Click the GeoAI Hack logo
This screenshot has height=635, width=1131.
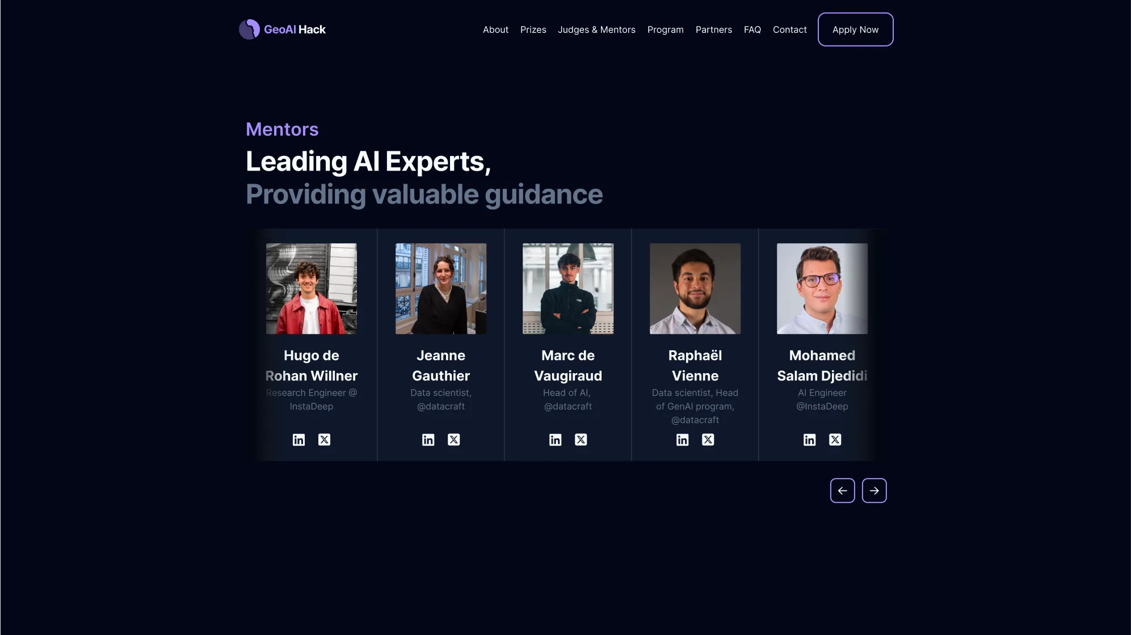point(282,29)
